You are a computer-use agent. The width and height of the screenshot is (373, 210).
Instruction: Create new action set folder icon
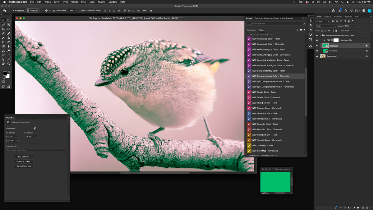click(301, 30)
